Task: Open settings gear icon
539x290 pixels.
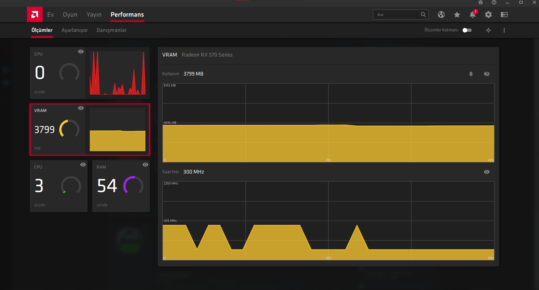Action: tap(488, 15)
